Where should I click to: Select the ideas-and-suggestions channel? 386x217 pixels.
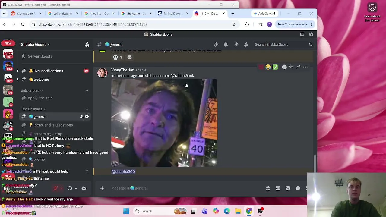click(x=55, y=125)
